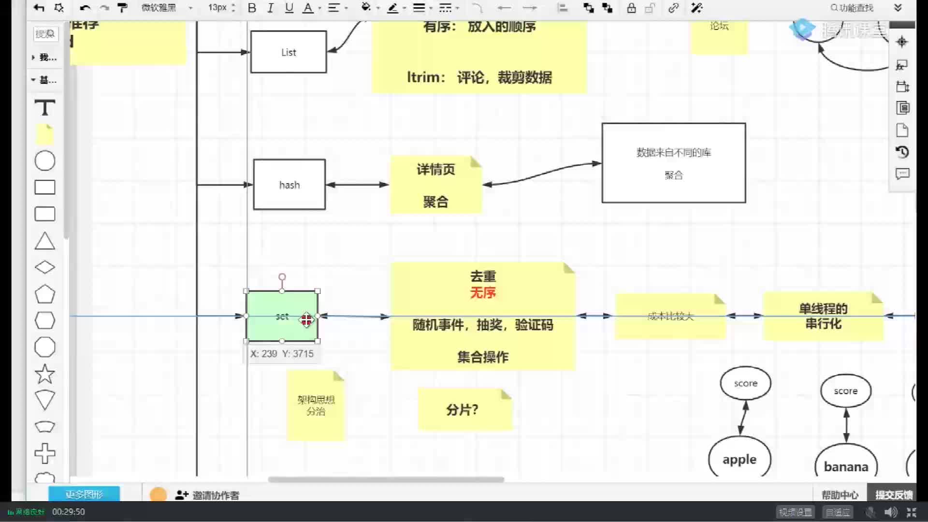Click the 更多图形 more shapes button
This screenshot has height=522, width=928.
click(x=84, y=494)
